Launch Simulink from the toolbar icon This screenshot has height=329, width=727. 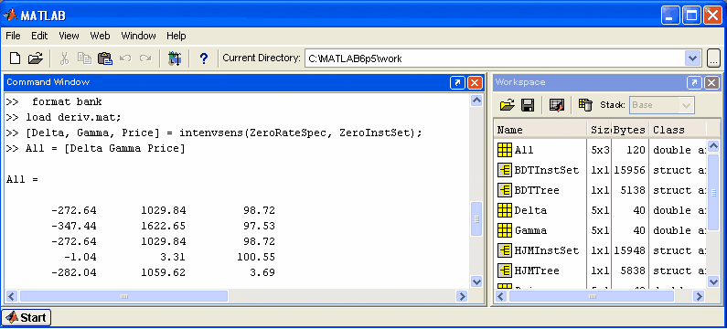(175, 58)
